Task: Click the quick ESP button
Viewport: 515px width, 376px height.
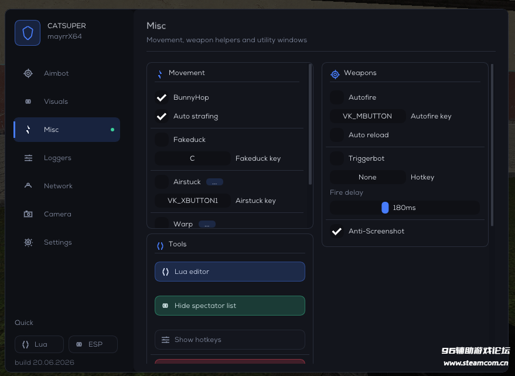Action: [93, 344]
